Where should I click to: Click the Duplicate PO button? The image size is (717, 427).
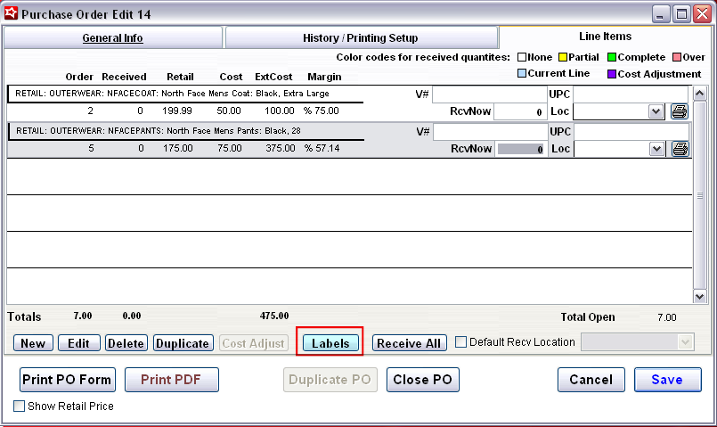(x=330, y=380)
